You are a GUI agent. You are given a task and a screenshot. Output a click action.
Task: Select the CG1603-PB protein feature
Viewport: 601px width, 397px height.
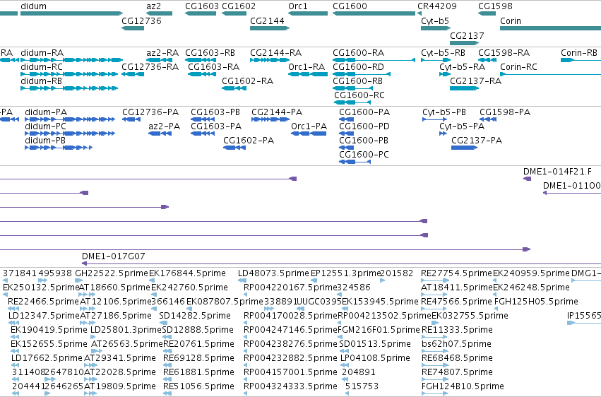click(x=203, y=119)
